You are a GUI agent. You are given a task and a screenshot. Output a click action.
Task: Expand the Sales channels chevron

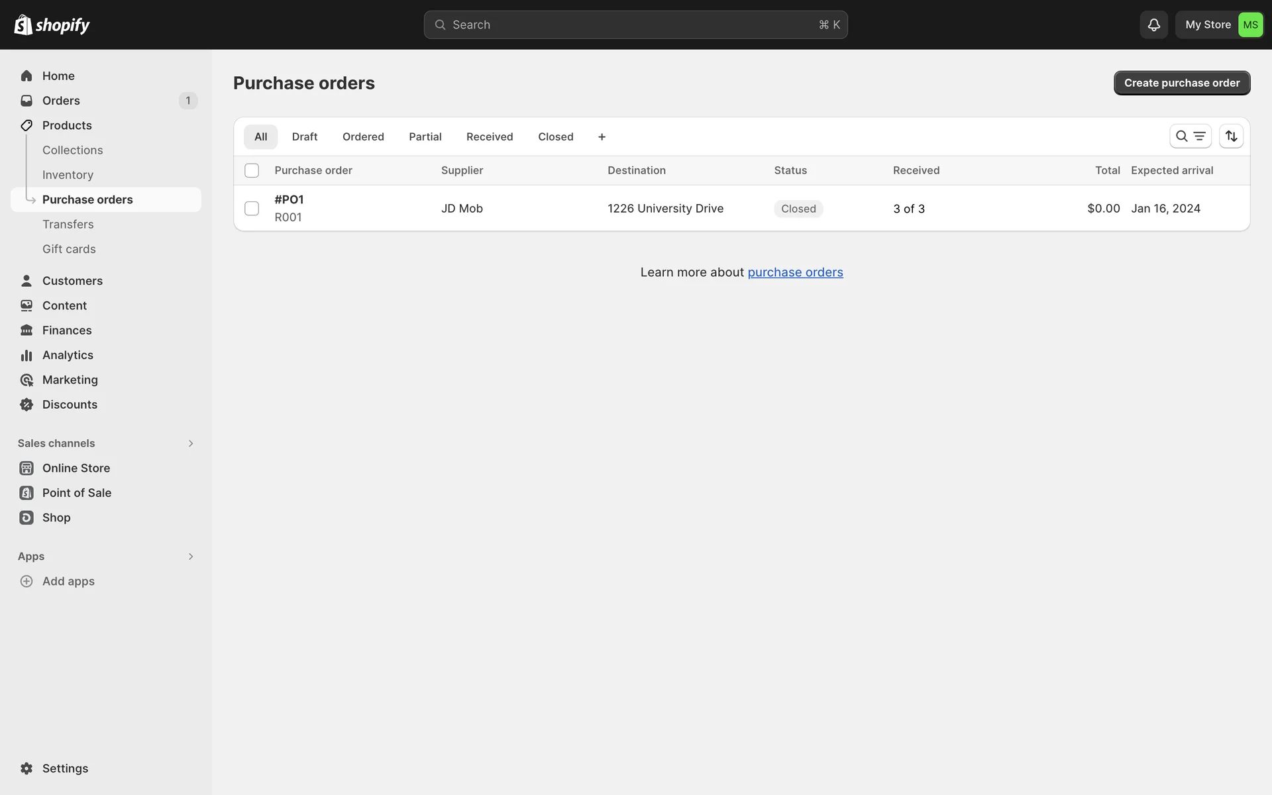[x=191, y=443]
